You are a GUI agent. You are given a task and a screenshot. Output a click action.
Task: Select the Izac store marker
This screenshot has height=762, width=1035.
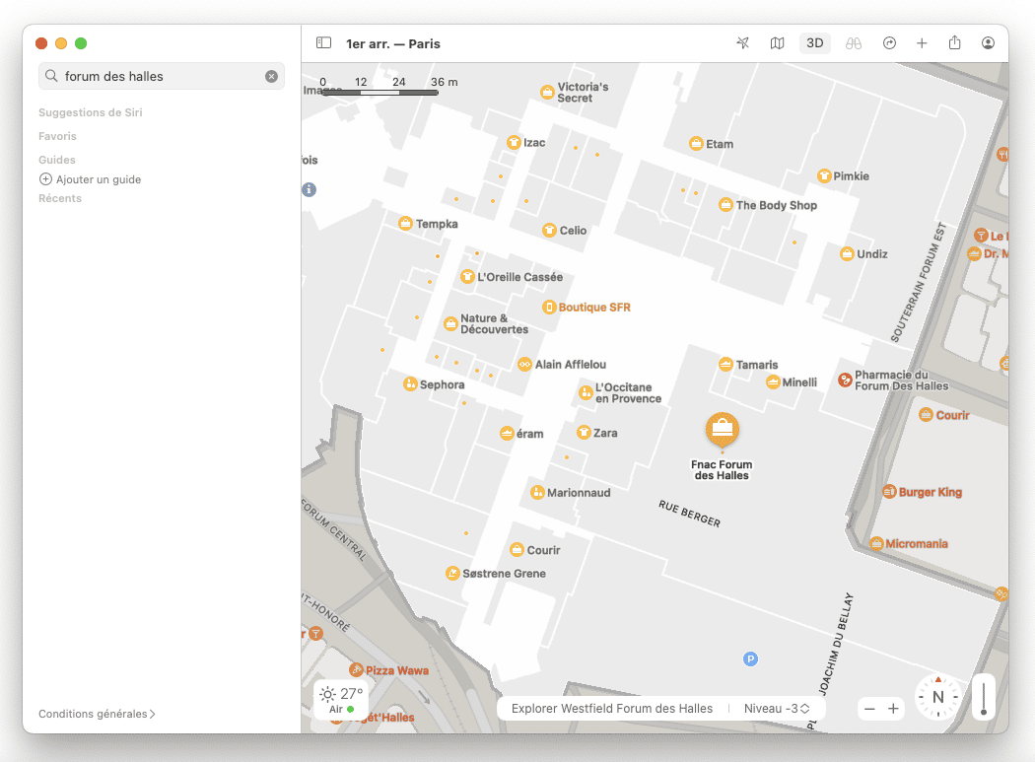514,143
